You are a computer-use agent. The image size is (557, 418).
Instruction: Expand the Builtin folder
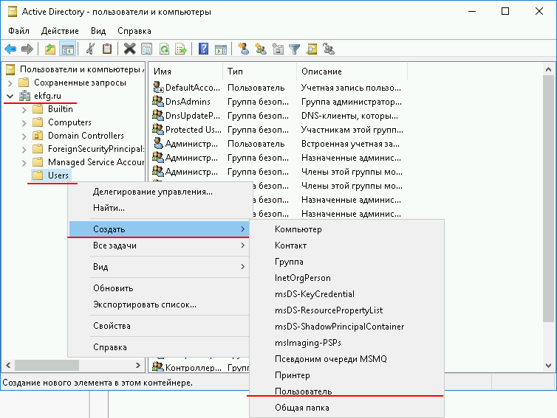(24, 110)
